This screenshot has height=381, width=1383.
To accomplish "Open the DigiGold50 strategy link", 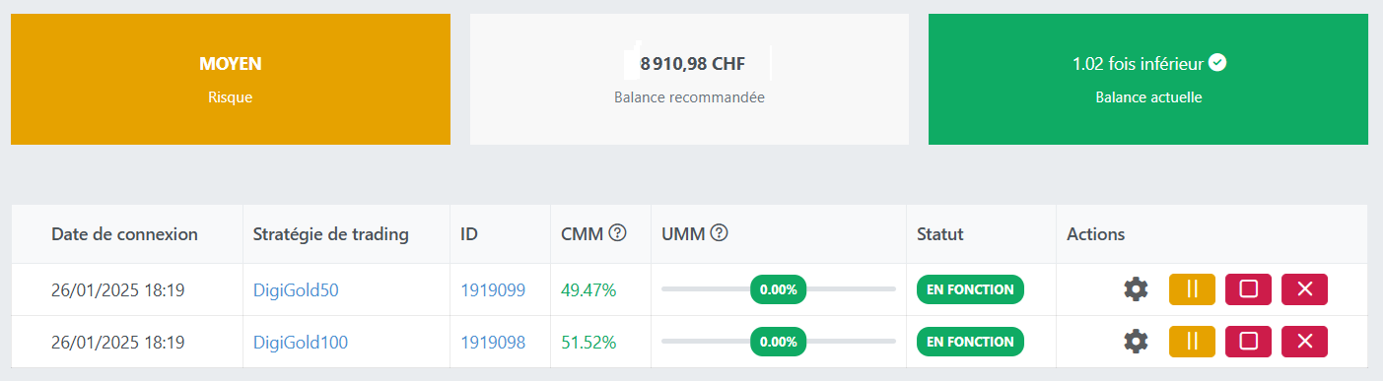I will pyautogui.click(x=296, y=290).
